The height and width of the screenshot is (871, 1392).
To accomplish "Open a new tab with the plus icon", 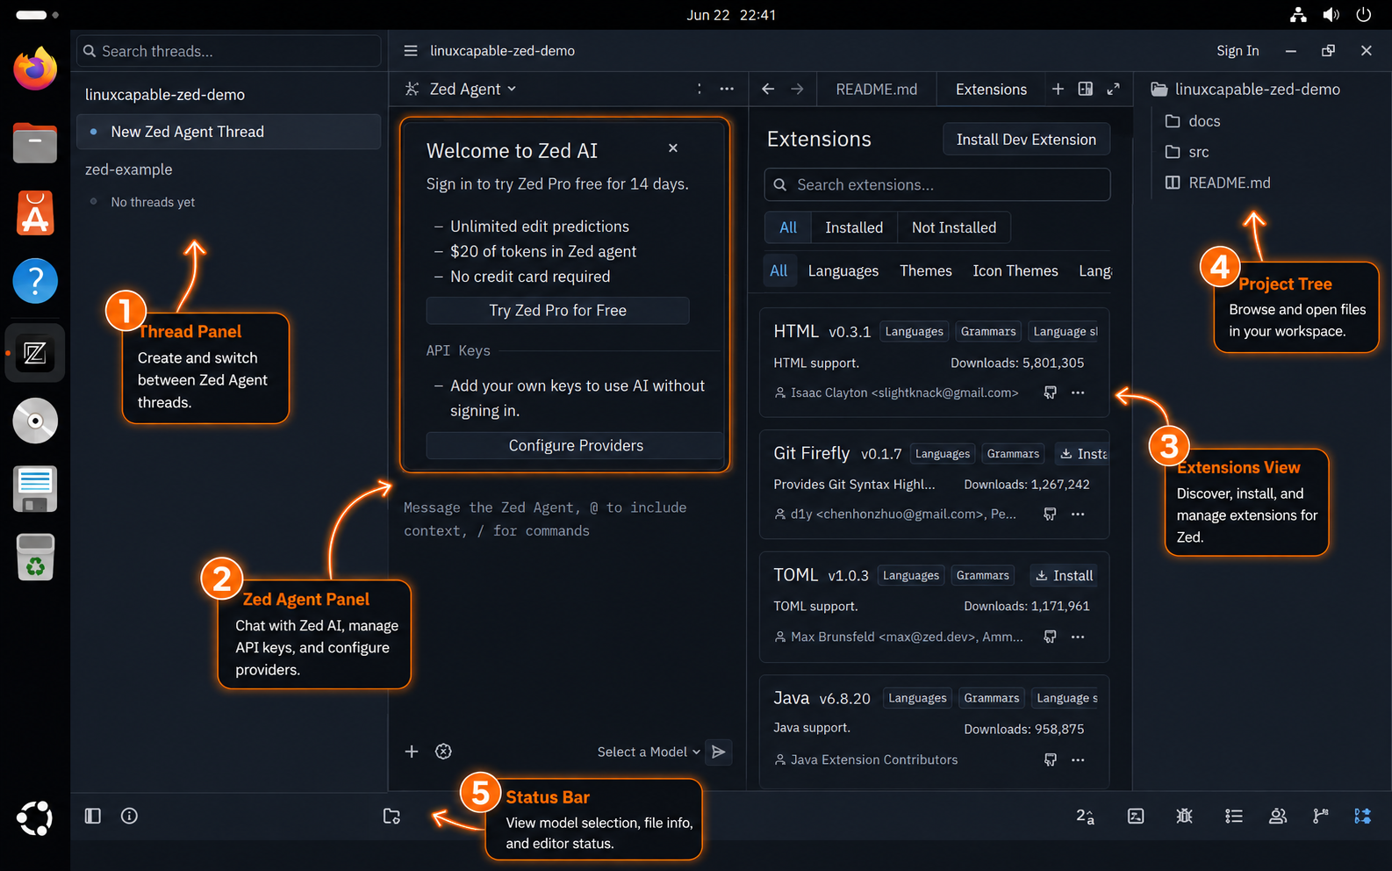I will pos(1058,89).
